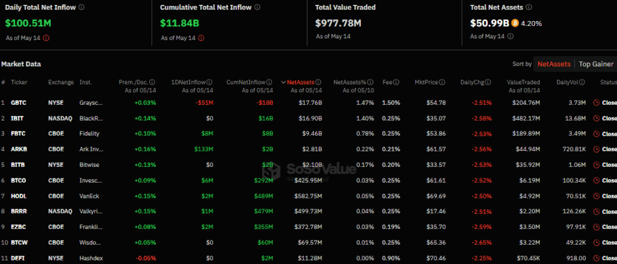Click info icon next to Daily Total Net Inflow
Image resolution: width=617 pixels, height=264 pixels.
pyautogui.click(x=81, y=7)
